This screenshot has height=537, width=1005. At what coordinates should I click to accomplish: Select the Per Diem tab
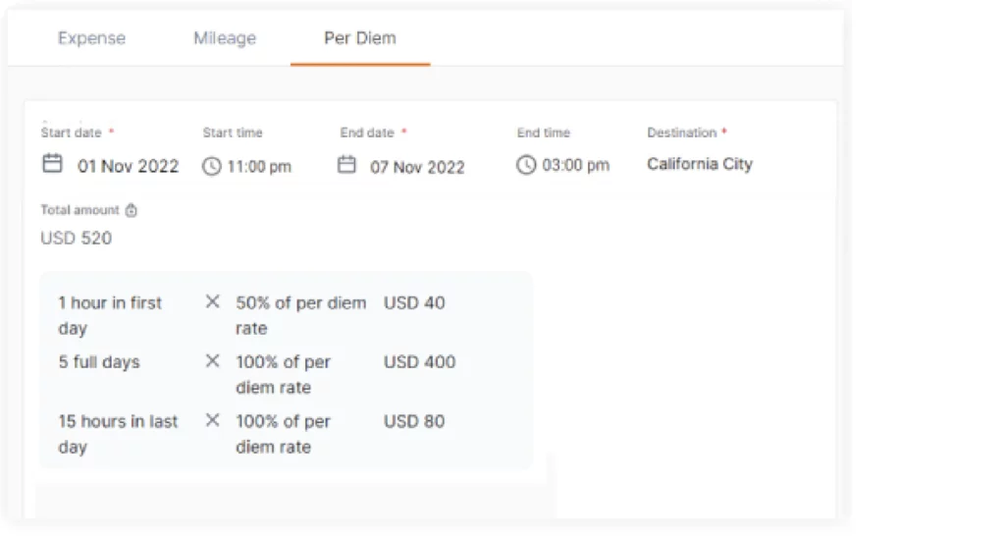tap(360, 38)
